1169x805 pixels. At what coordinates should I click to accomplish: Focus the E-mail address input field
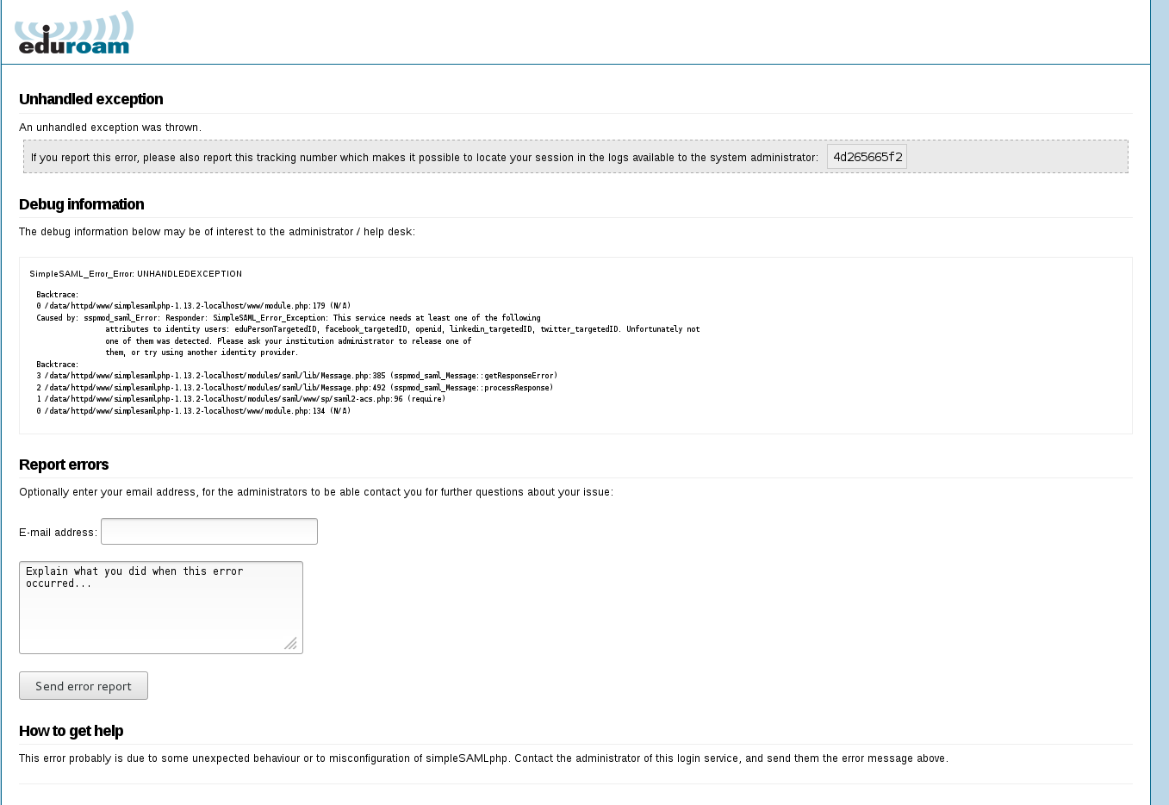pyautogui.click(x=209, y=531)
